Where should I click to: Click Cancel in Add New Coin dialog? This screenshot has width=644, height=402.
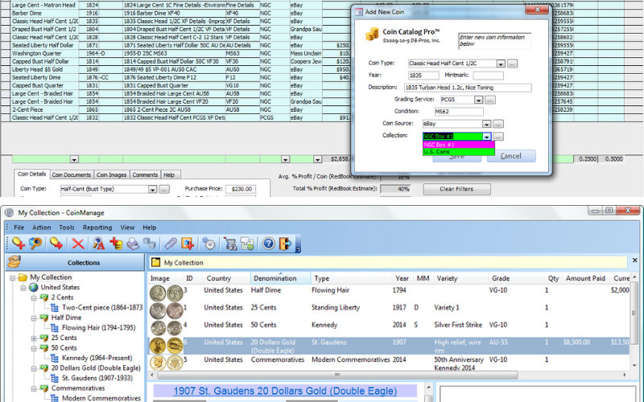(x=511, y=156)
